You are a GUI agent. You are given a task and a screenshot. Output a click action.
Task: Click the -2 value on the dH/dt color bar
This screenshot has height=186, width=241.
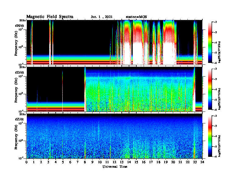[x=215, y=22]
